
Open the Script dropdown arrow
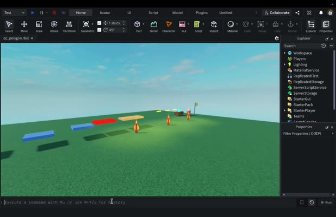tap(203, 24)
